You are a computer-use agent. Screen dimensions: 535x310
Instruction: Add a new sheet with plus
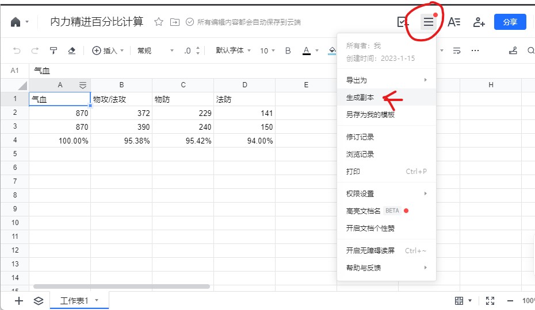19,301
